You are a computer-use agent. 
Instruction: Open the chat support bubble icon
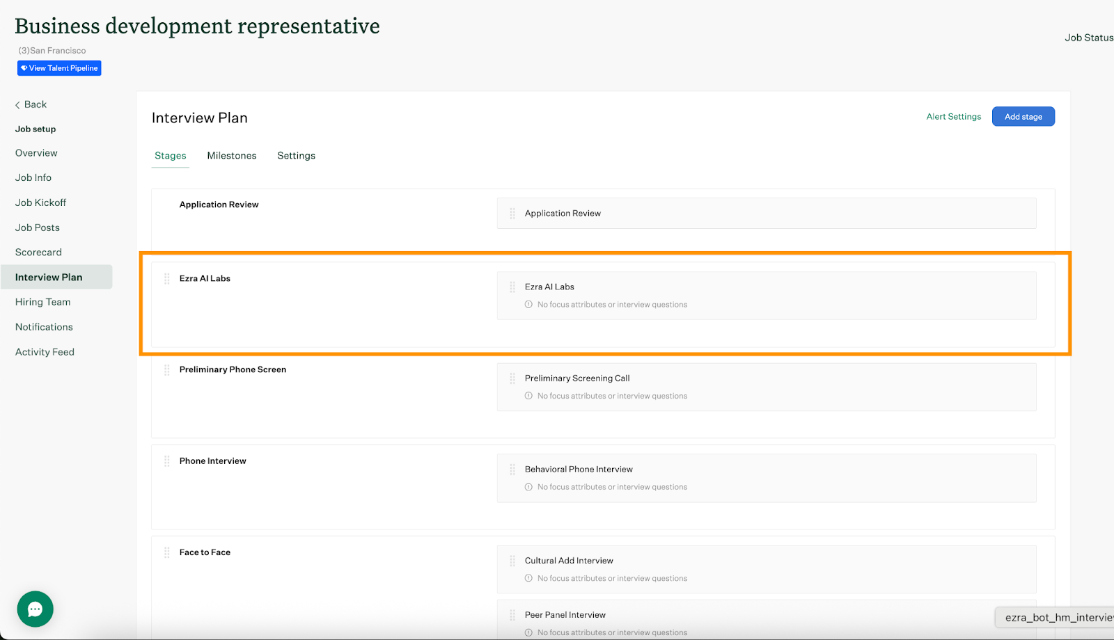(x=36, y=609)
